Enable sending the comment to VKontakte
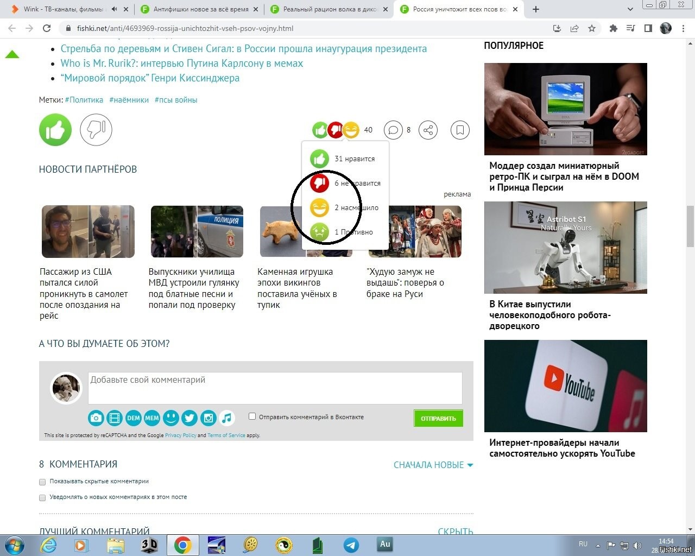695x556 pixels. click(252, 416)
